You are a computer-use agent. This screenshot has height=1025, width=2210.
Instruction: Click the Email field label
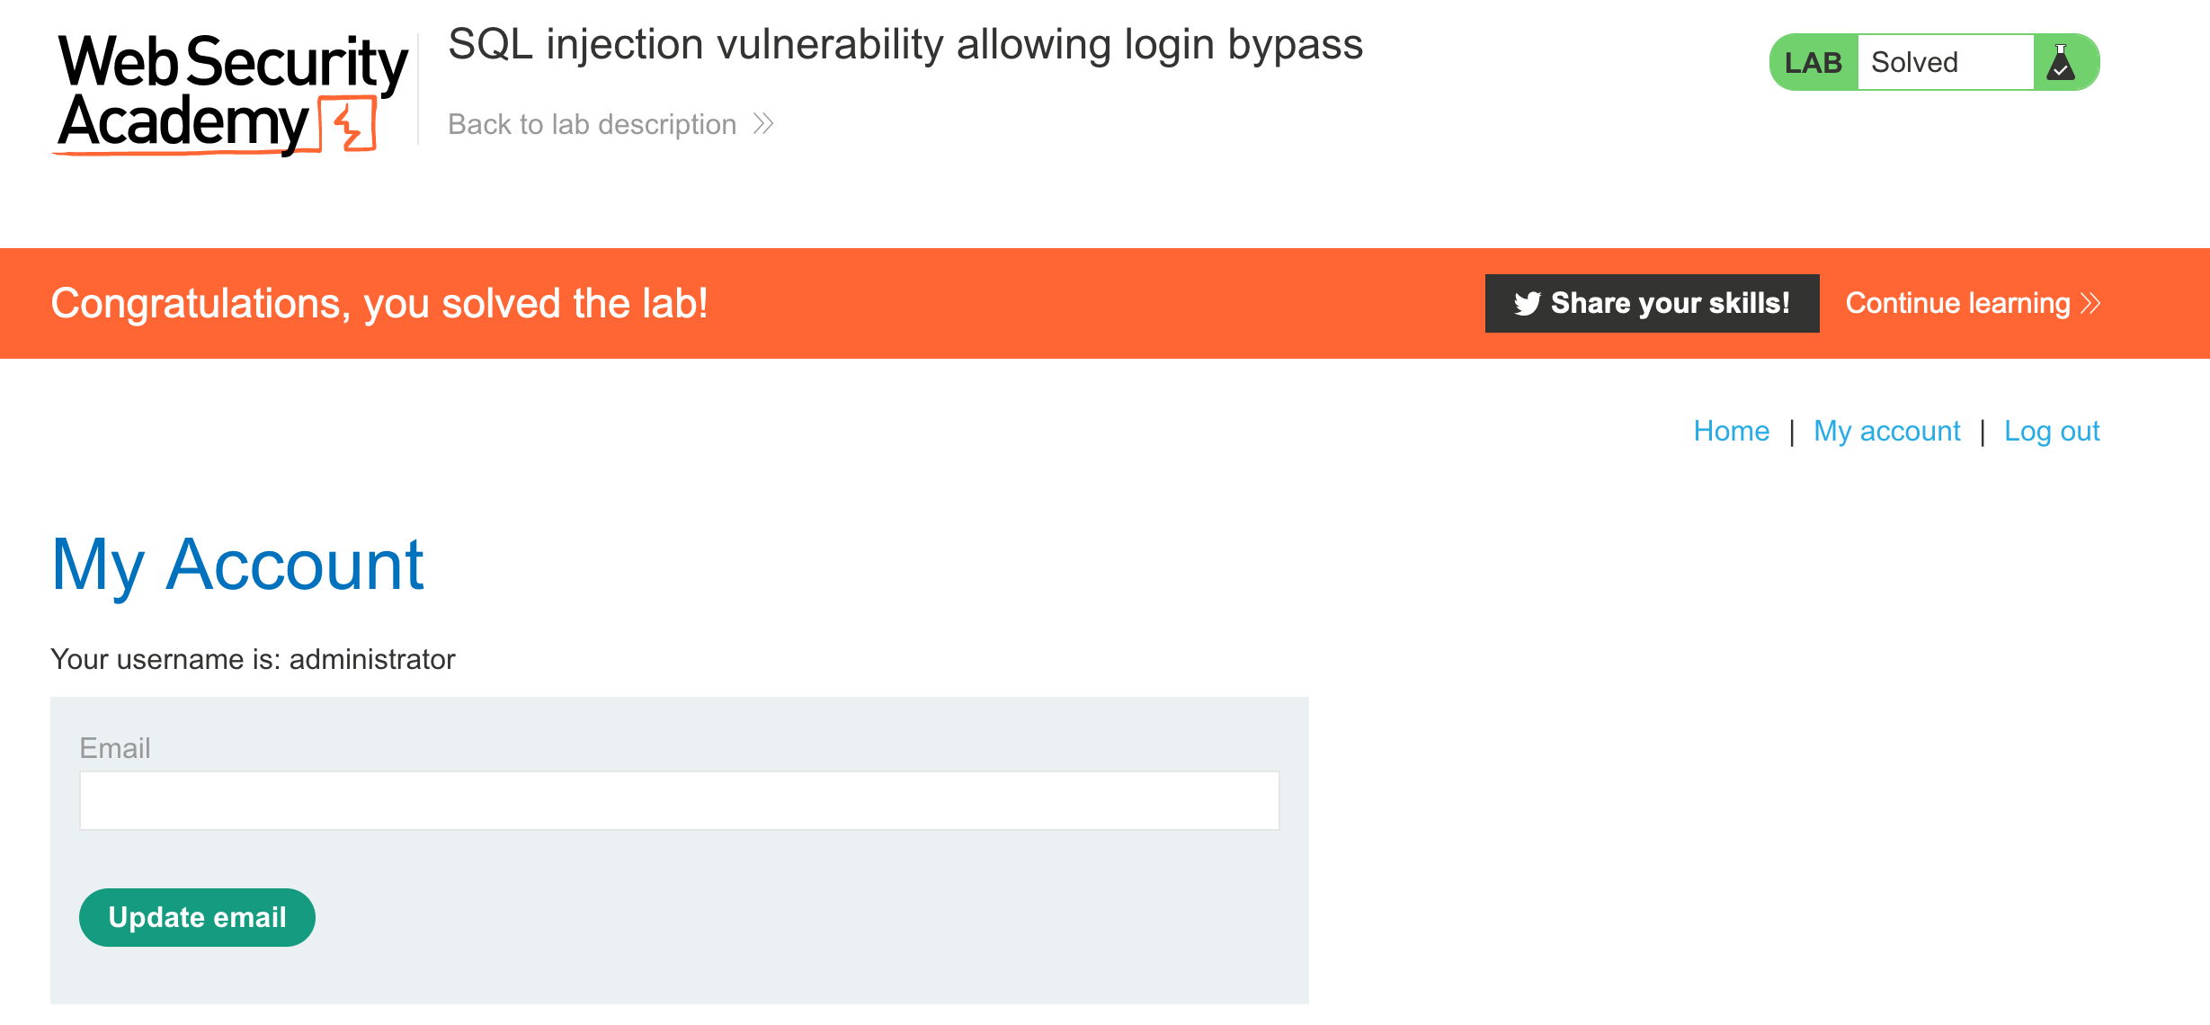click(x=114, y=748)
